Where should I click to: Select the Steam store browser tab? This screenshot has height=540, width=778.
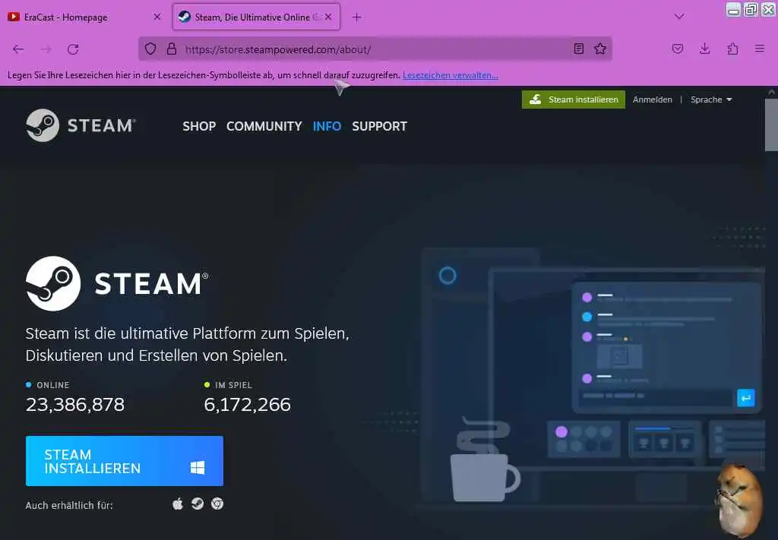tap(256, 17)
